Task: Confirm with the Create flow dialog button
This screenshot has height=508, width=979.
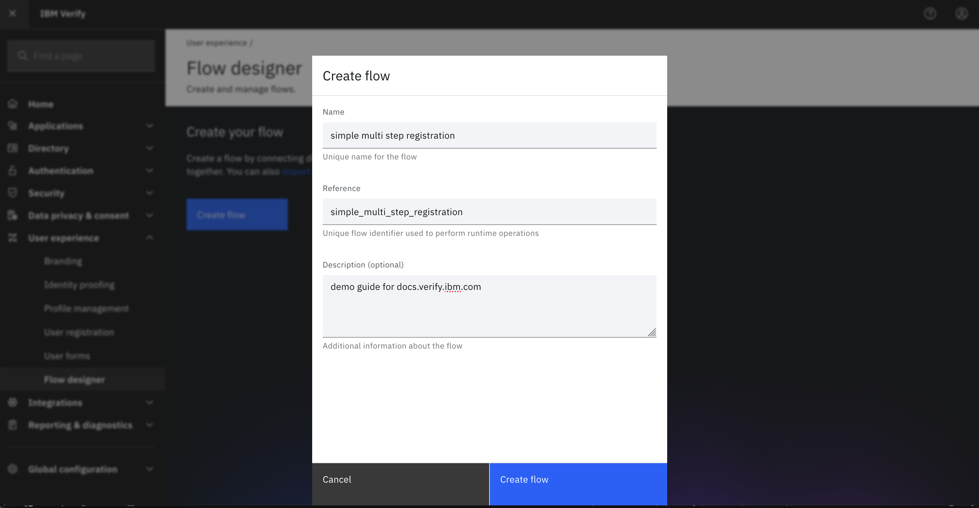Action: click(x=578, y=484)
